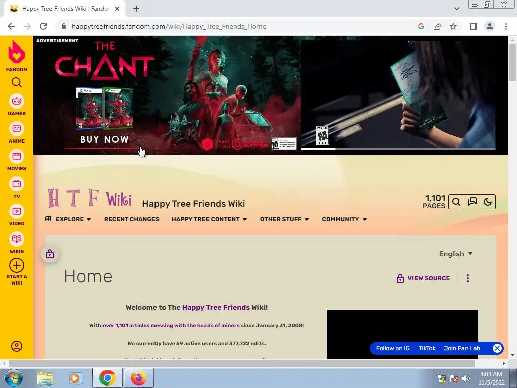The height and width of the screenshot is (388, 517).
Task: Reload the page
Action: [43, 26]
